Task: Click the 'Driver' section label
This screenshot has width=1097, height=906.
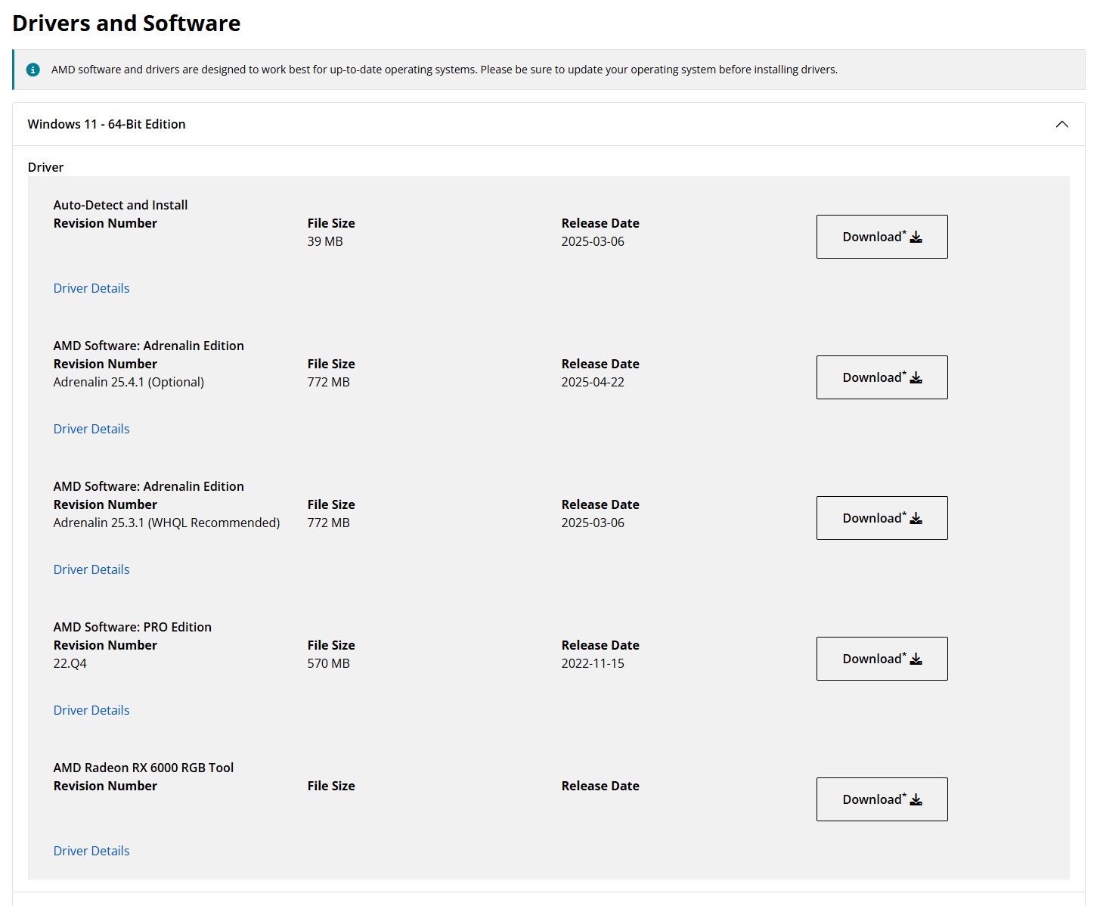Action: click(45, 167)
